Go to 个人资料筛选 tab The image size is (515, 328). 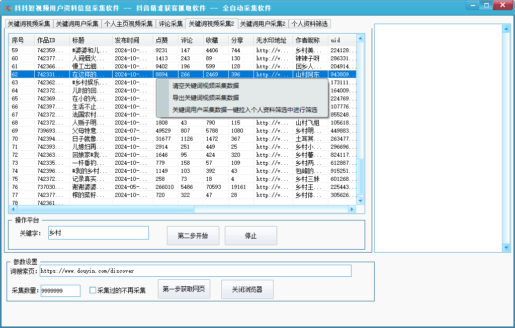click(x=310, y=24)
